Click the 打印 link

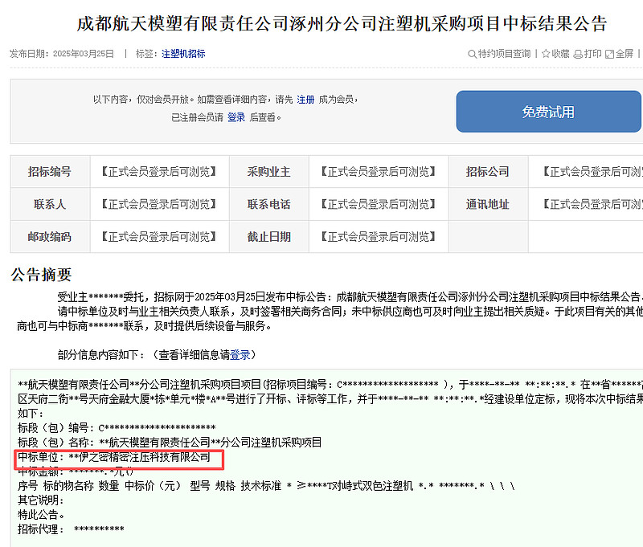pos(592,54)
